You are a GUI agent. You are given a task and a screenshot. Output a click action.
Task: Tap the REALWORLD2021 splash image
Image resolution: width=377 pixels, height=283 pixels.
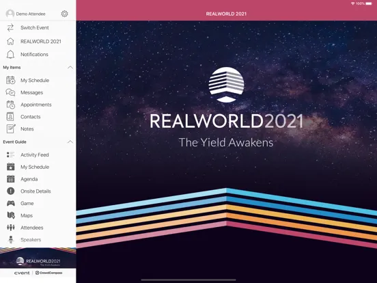pyautogui.click(x=227, y=152)
